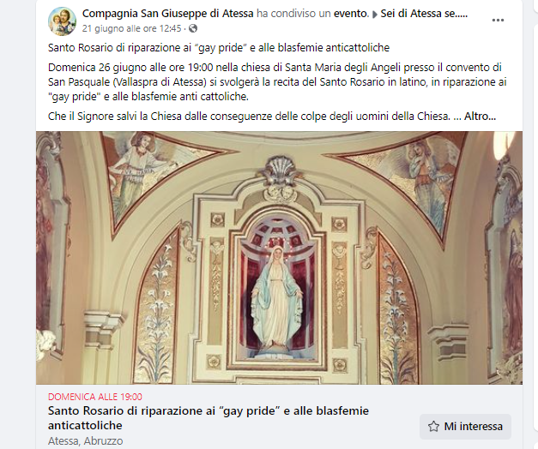This screenshot has height=449, width=538.
Task: Click the Mi interessa button
Action: 465,427
